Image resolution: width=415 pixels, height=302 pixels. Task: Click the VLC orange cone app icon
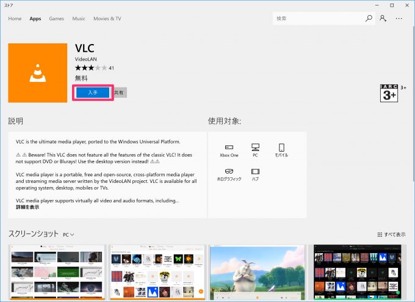[38, 73]
